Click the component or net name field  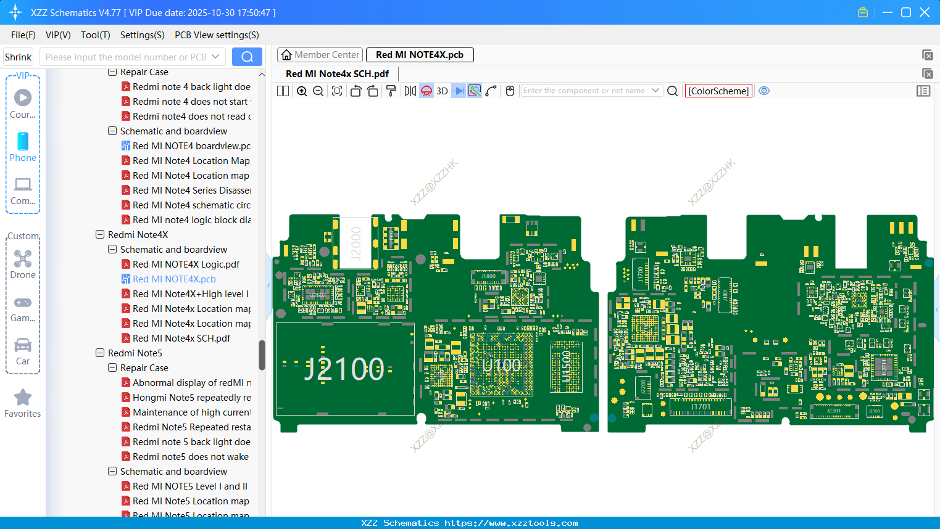(x=584, y=91)
